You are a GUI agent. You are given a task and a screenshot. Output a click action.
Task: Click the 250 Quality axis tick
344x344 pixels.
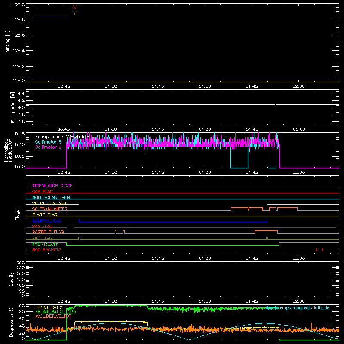21,267
